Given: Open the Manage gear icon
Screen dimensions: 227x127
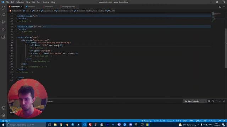Looking at the screenshot, I should (3, 115).
